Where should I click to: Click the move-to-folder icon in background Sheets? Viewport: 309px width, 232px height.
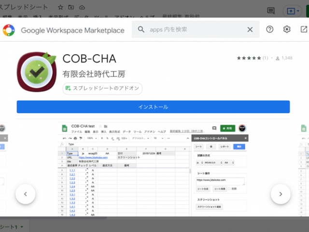(71, 7)
